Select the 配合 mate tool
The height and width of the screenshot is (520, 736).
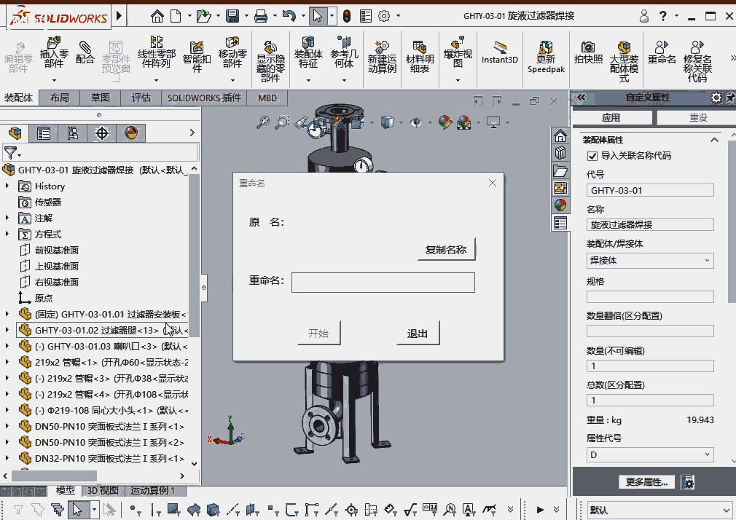85,52
